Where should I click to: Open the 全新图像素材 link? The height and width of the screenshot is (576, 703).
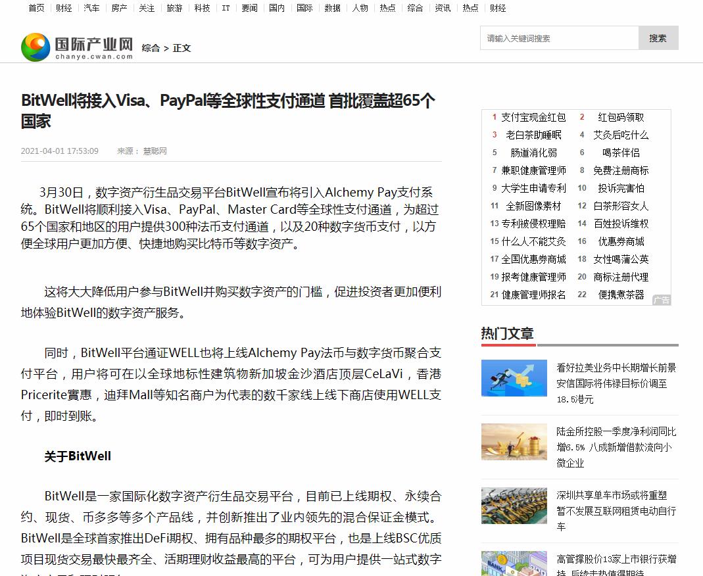point(533,206)
